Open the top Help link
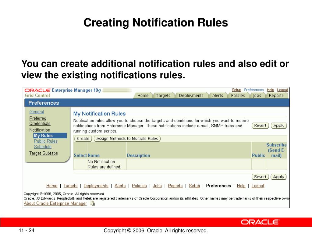312x234 pixels. pos(271,90)
